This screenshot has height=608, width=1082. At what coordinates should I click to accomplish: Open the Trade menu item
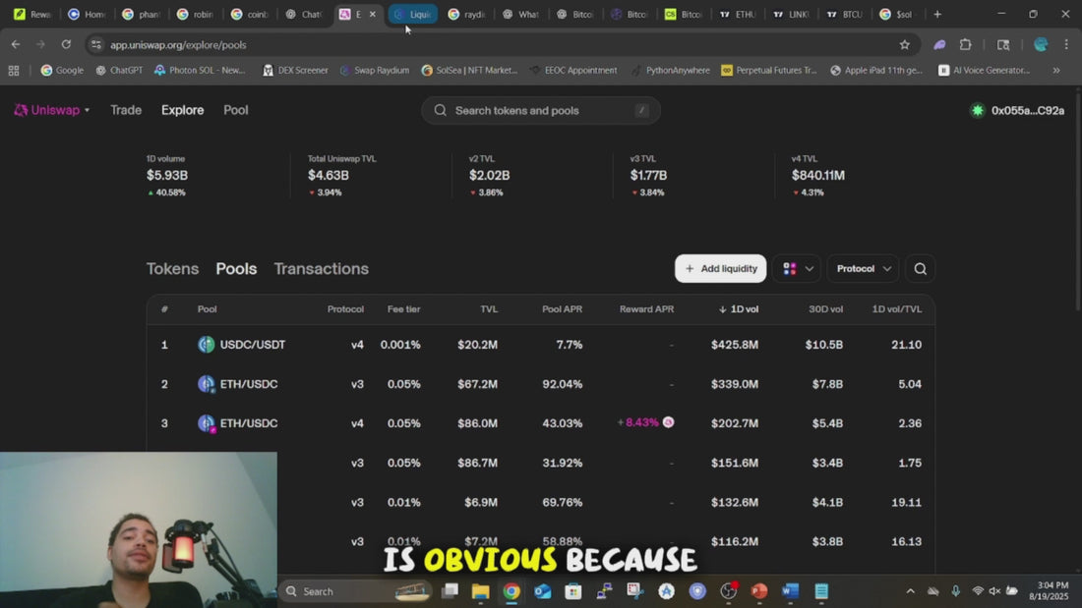coord(126,110)
